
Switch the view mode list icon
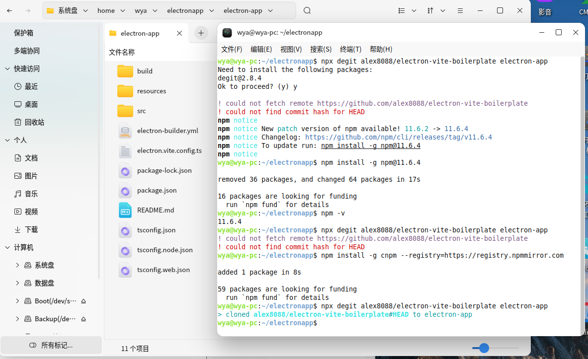point(402,10)
